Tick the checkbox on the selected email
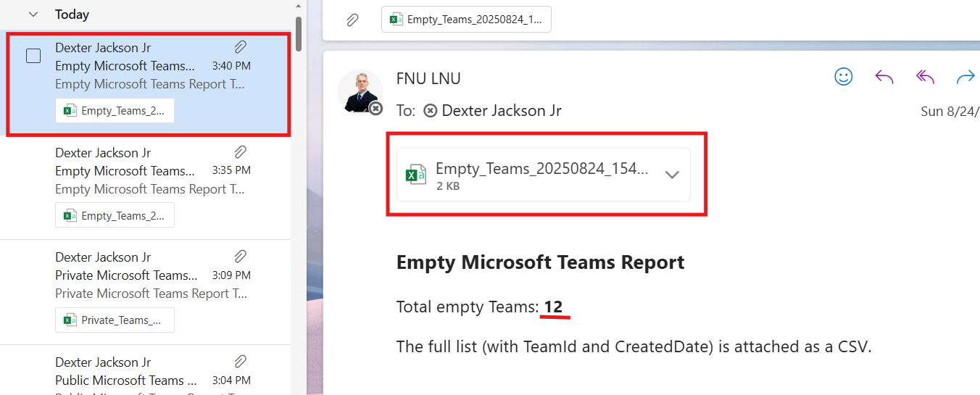The height and width of the screenshot is (395, 980). tap(33, 56)
